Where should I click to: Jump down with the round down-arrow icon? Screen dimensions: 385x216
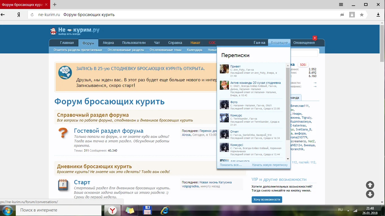tap(370, 194)
